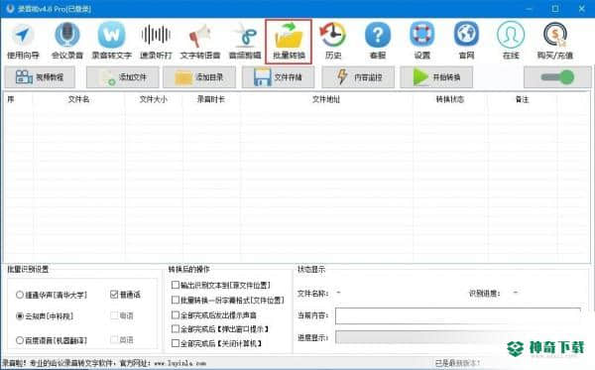
Task: Enable 全部完成后【关闭计算机】 checkbox
Action: tap(216, 344)
